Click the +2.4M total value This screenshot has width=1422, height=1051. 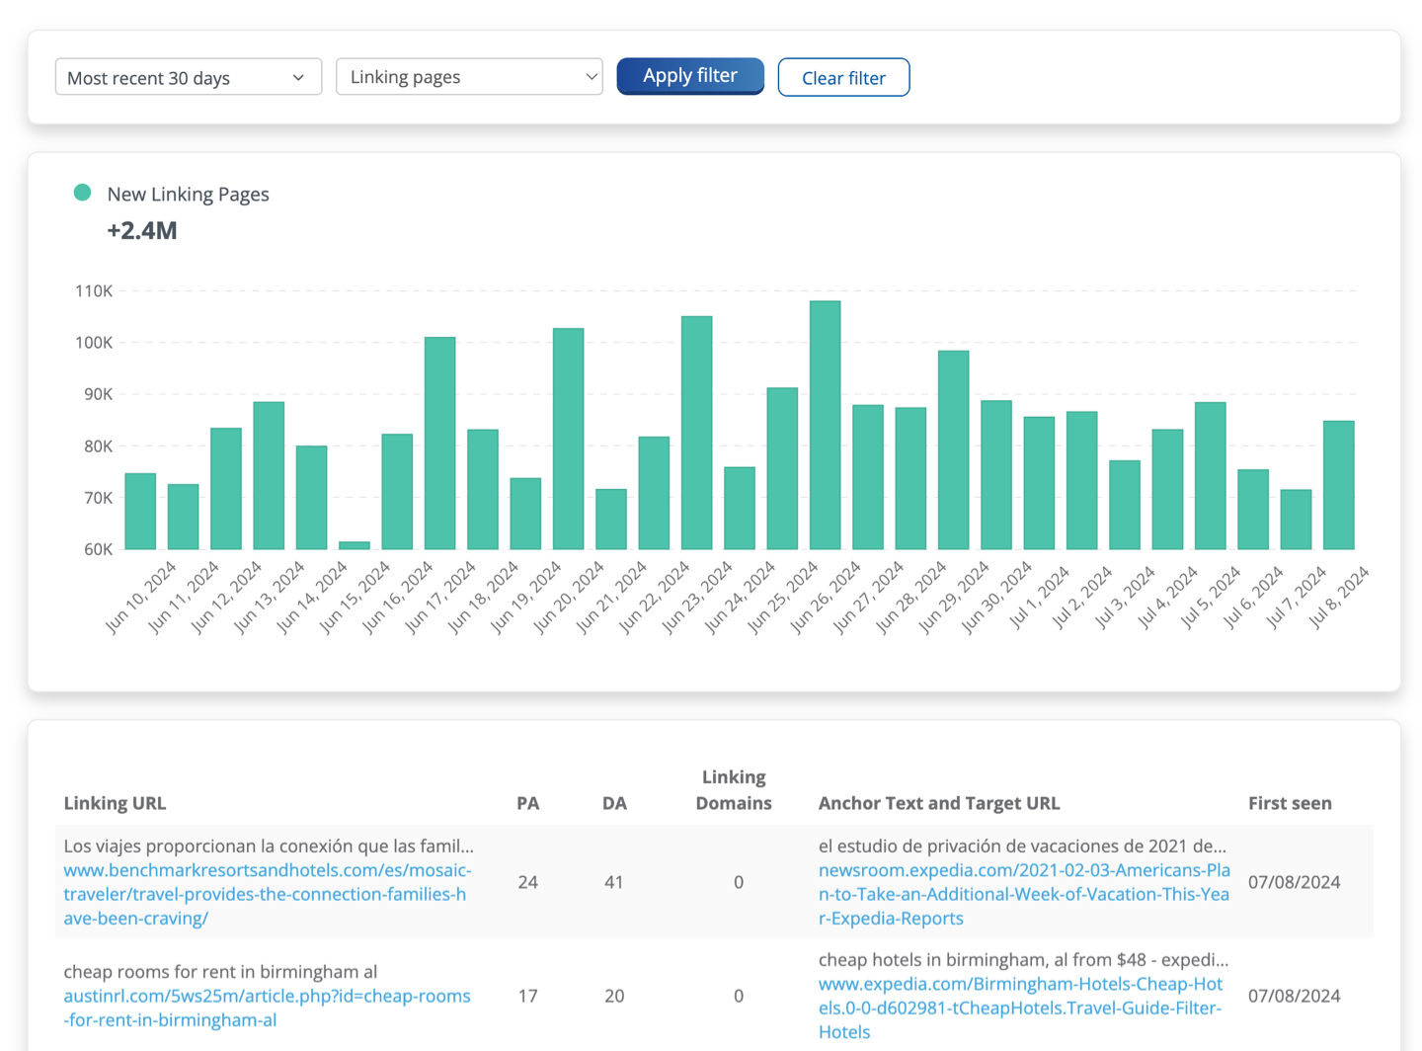[x=142, y=230]
